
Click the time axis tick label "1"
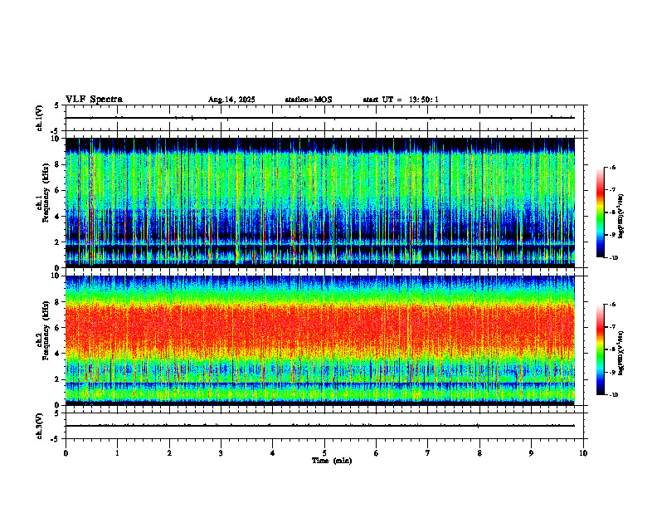coord(117,453)
